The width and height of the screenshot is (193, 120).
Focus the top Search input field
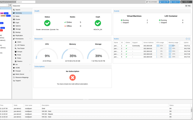pyautogui.click(x=26, y=2)
